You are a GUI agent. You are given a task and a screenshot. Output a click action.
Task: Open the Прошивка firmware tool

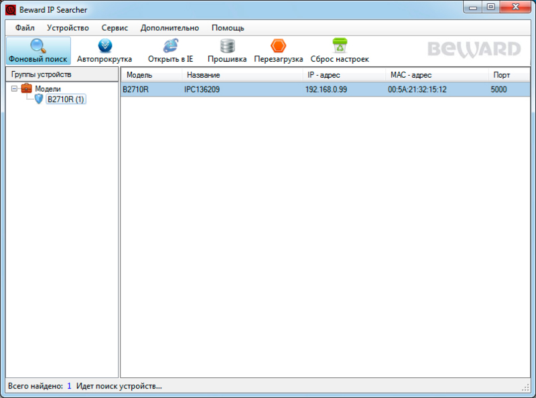coord(227,51)
